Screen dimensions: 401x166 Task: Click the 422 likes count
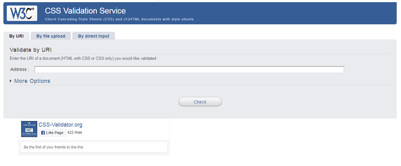point(75,132)
